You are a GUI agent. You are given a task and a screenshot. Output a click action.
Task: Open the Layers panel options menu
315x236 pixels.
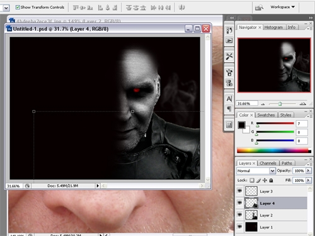(x=309, y=164)
